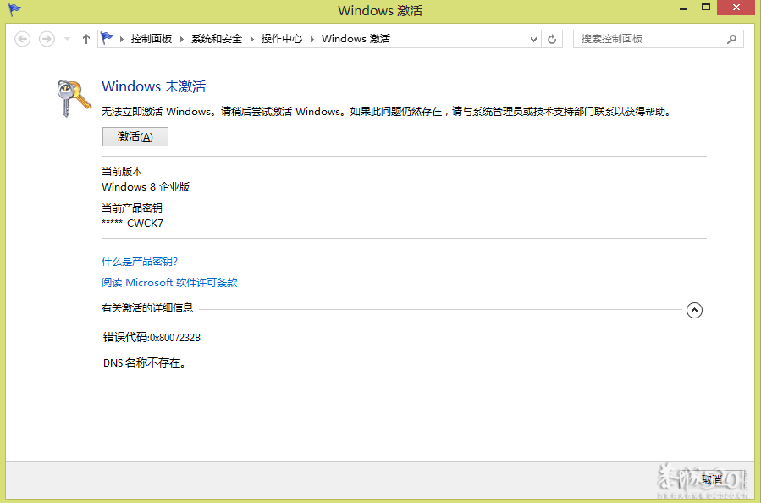The width and height of the screenshot is (761, 503).
Task: Open the address bar history dropdown
Action: 533,39
